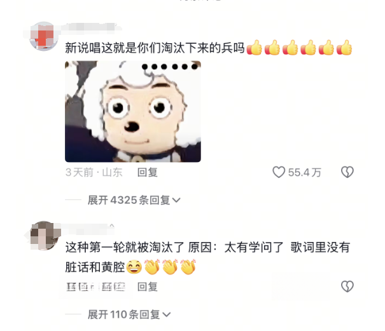Tap the grinning emoji in second comment

(x=134, y=267)
